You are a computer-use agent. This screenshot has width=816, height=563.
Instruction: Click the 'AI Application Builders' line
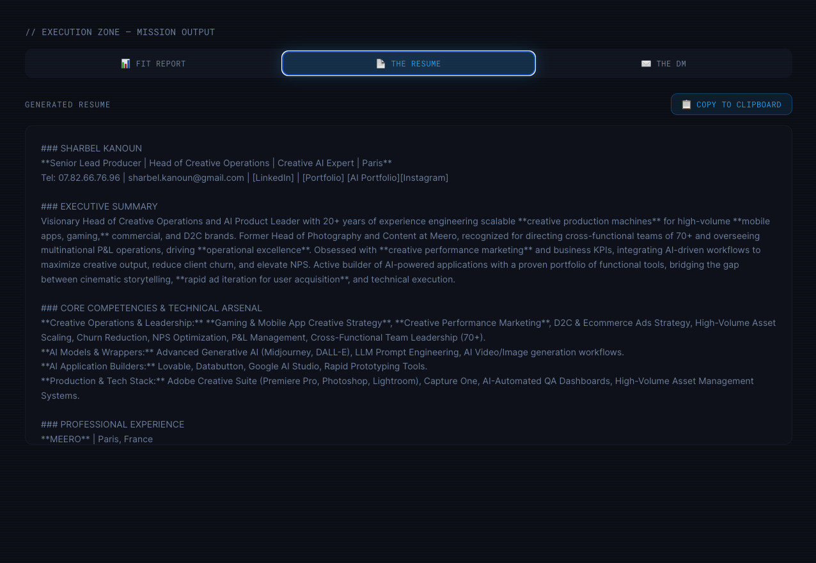coord(234,366)
